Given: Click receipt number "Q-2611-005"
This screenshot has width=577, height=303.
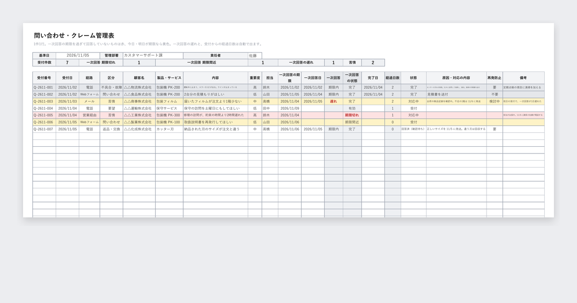Looking at the screenshot, I should (x=44, y=115).
